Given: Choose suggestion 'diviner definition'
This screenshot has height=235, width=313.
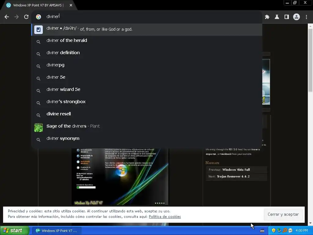Looking at the screenshot, I should point(147,53).
